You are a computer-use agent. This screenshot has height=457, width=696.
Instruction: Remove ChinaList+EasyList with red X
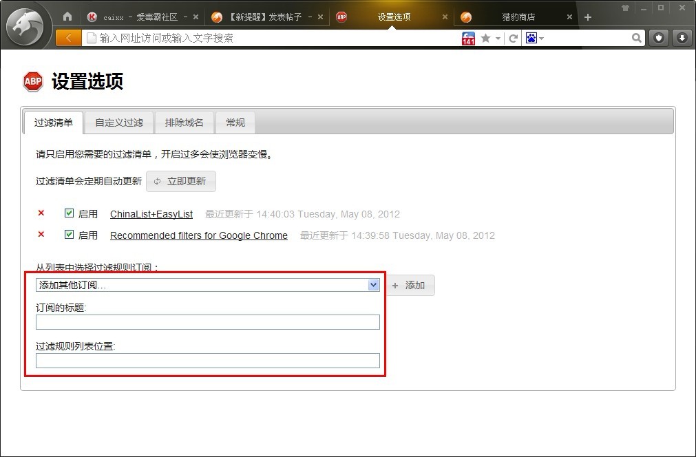click(41, 213)
